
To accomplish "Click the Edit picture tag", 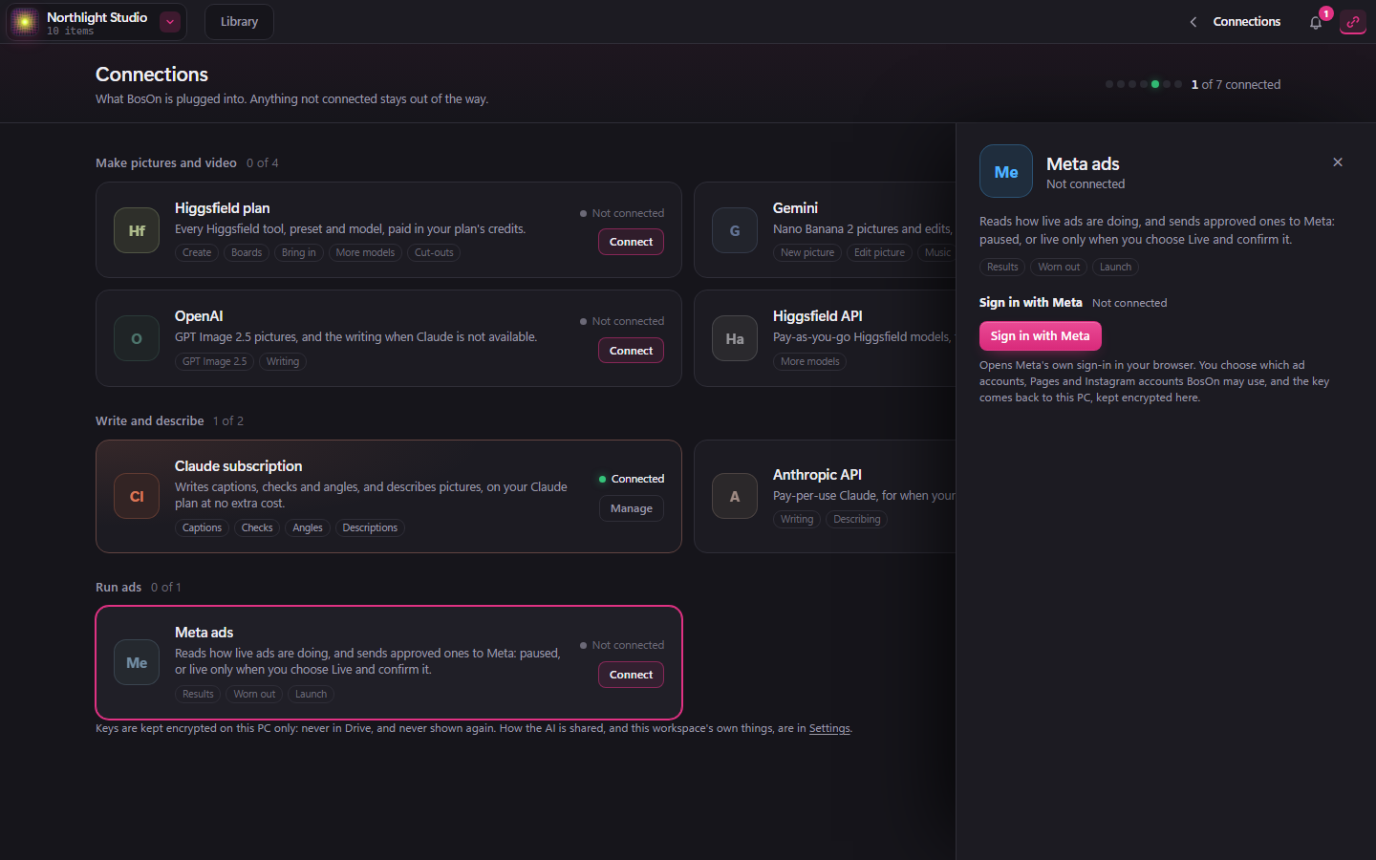I will pyautogui.click(x=879, y=252).
